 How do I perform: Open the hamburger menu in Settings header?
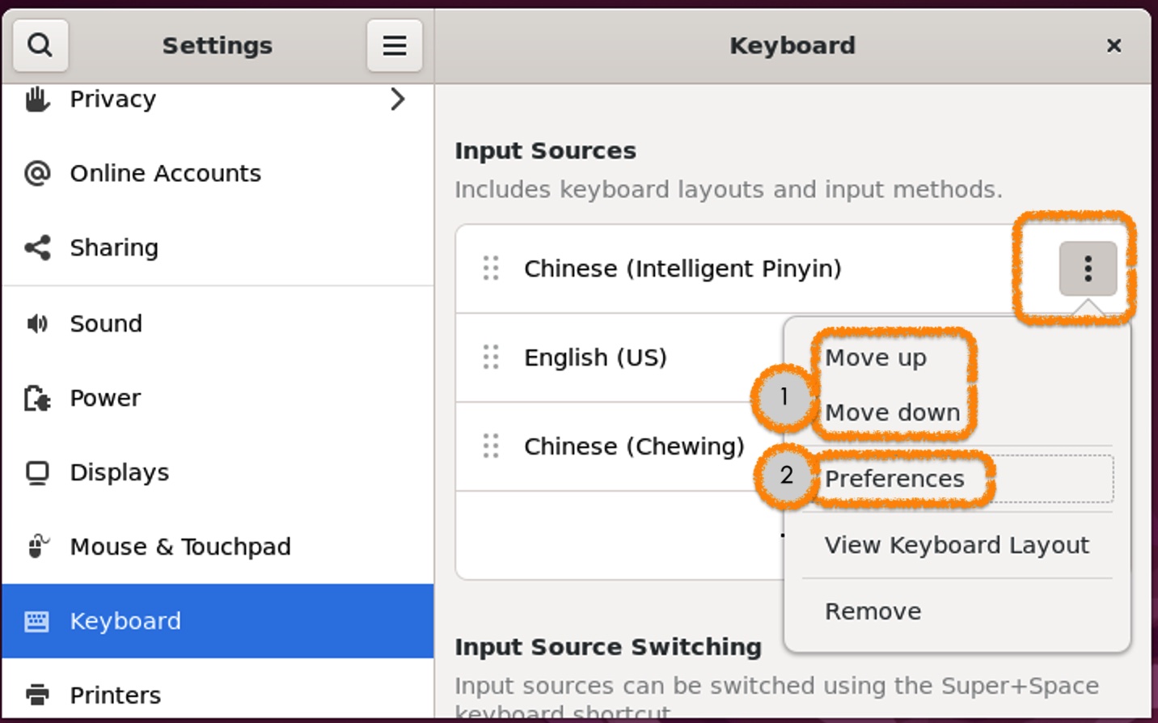(x=394, y=45)
